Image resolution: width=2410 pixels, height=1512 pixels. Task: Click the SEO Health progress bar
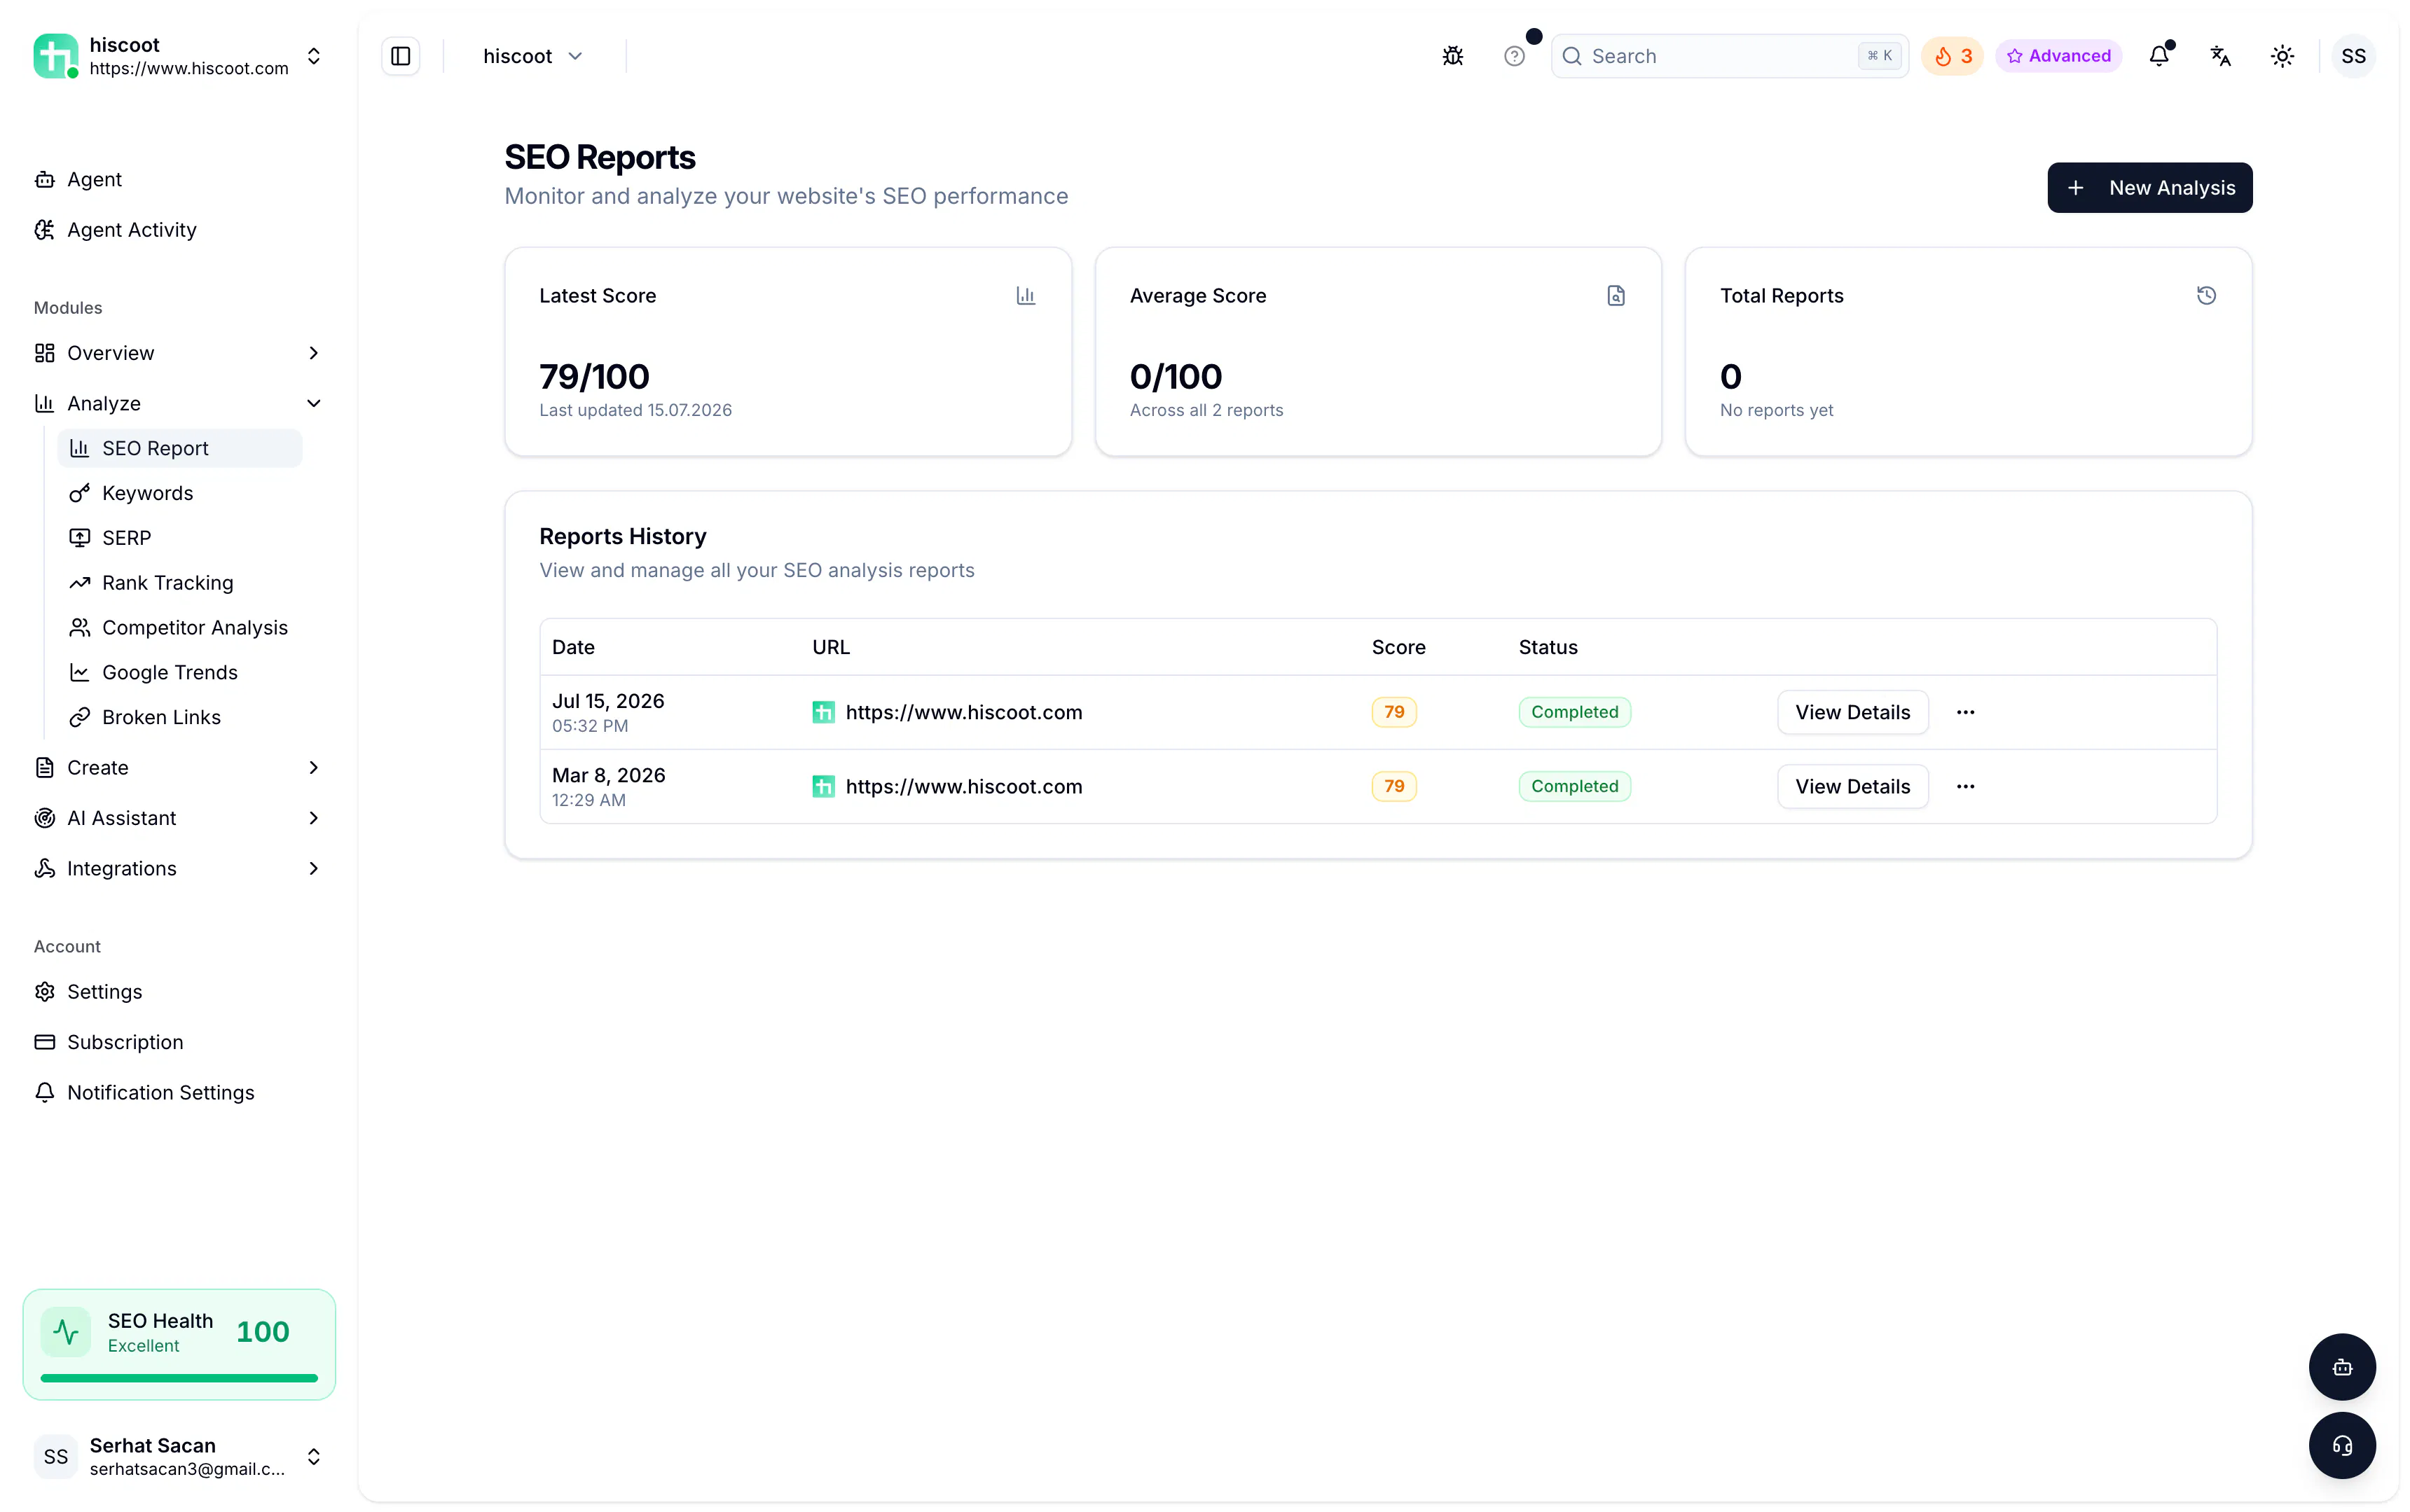179,1378
